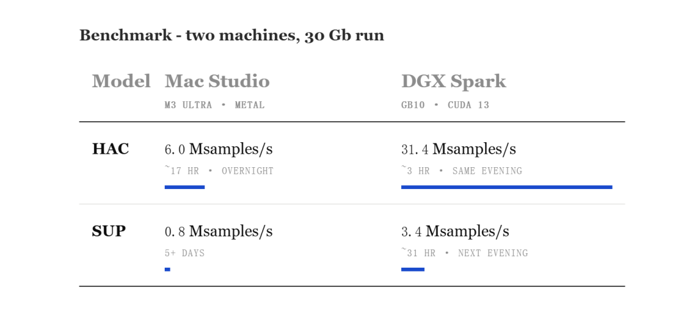The height and width of the screenshot is (319, 692).
Task: Click the Mac Studio HAC blue bar
Action: coord(185,187)
